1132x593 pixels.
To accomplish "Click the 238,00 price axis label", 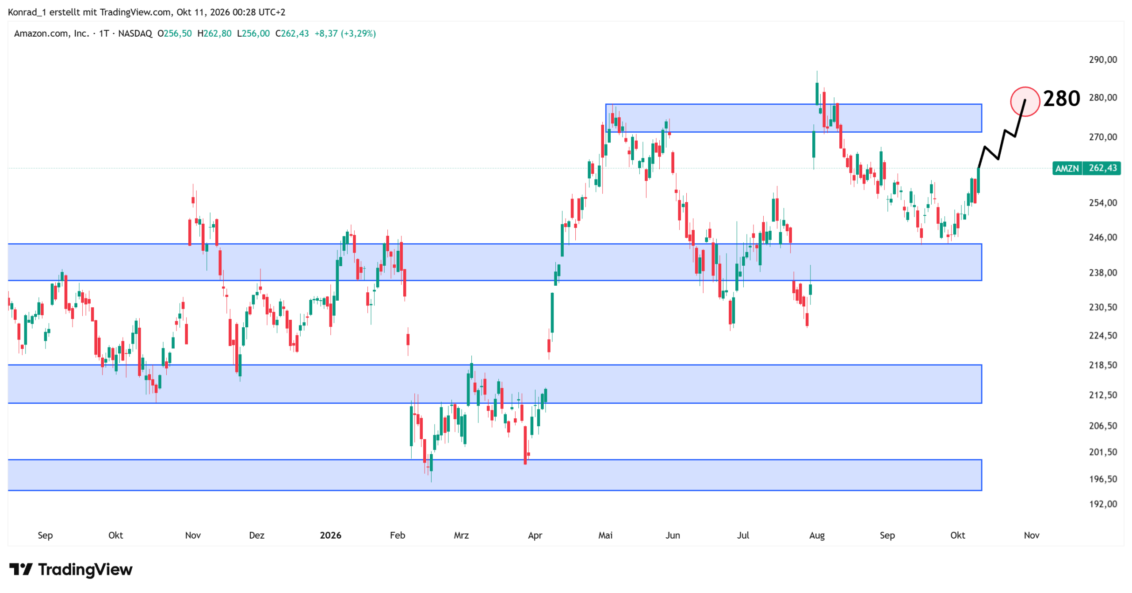I will pyautogui.click(x=1103, y=273).
